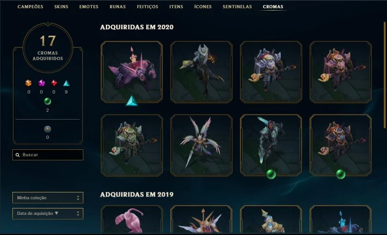The width and height of the screenshot is (387, 235).
Task: Click the green orb counter icon in sidebar
Action: pos(47,101)
